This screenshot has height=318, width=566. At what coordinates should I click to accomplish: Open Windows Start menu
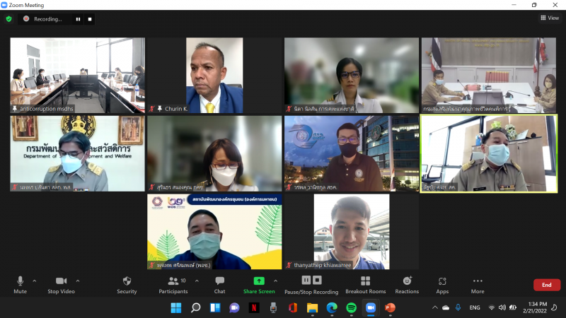coord(176,307)
